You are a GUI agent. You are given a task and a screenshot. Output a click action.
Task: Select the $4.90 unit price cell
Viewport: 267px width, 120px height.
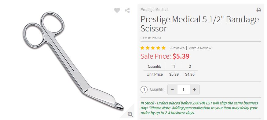[x=190, y=75]
